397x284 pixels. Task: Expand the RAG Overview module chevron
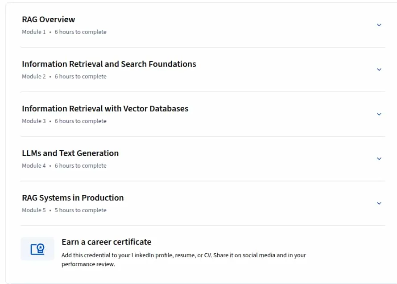379,25
